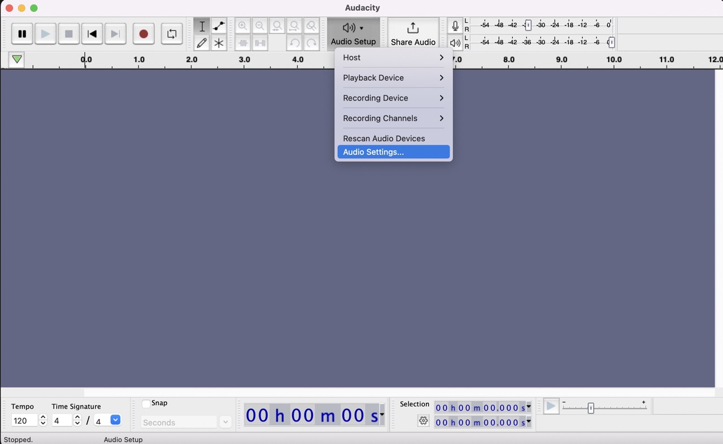Image resolution: width=723 pixels, height=444 pixels.
Task: Click the vertical scrollbar at right
Action: 718,228
